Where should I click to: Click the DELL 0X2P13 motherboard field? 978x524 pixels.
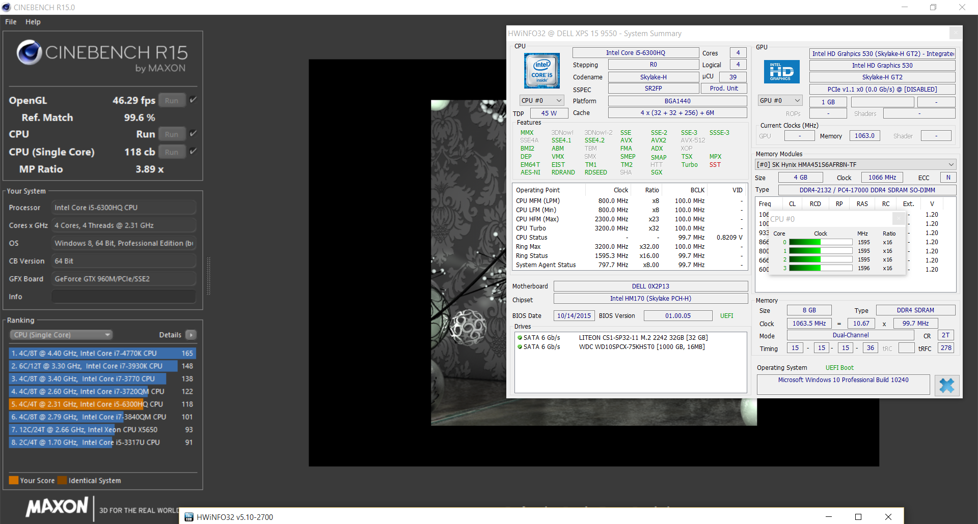pos(651,286)
